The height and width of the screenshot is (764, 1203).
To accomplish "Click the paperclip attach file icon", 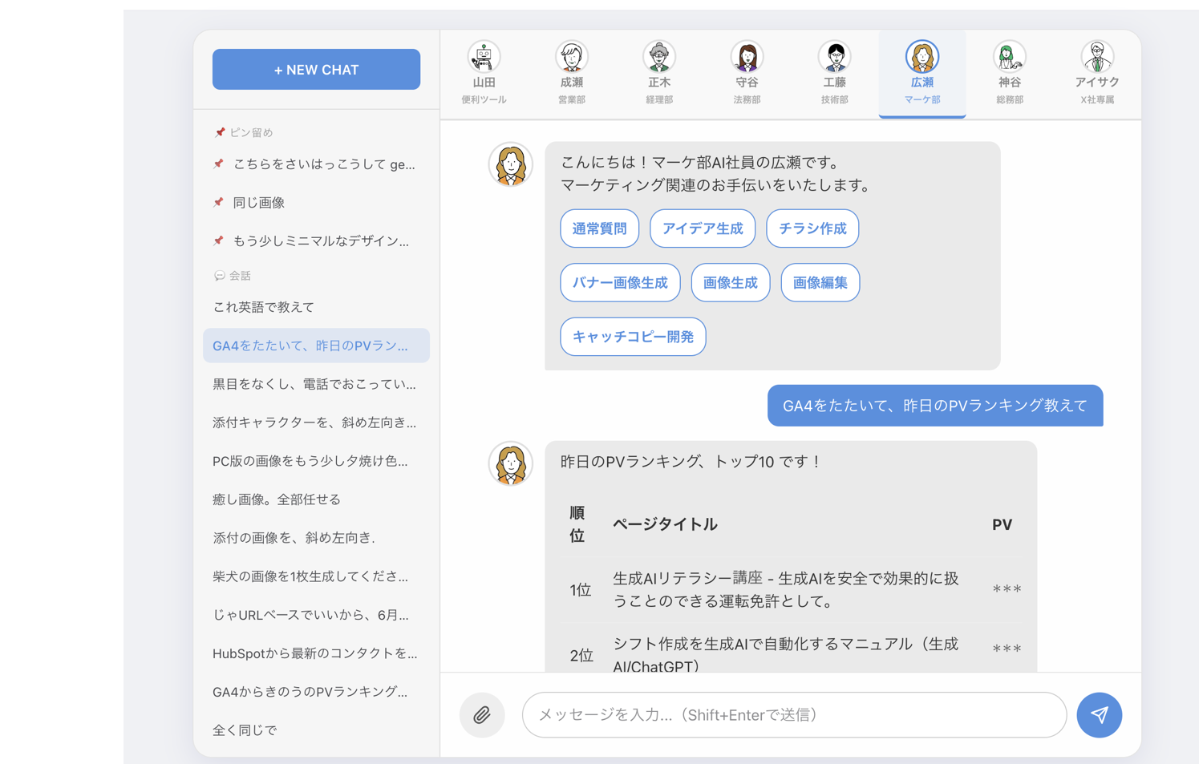I will click(482, 714).
